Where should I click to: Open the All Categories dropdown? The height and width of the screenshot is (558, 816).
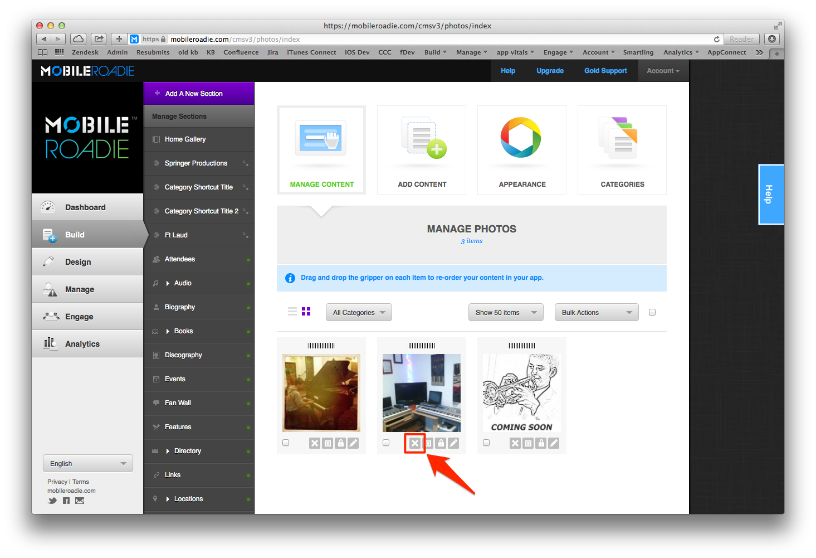[x=359, y=312]
